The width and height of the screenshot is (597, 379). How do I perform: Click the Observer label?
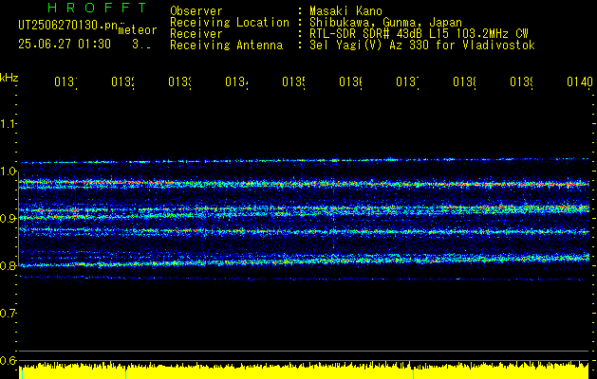click(x=196, y=10)
